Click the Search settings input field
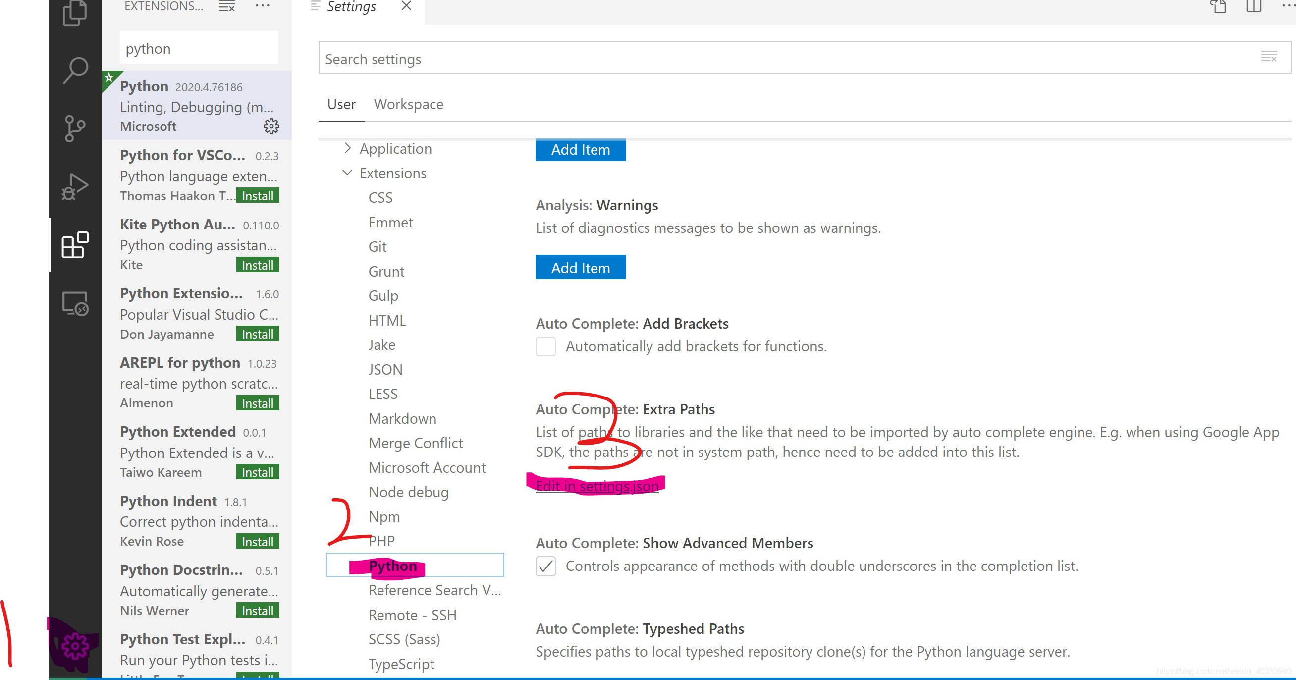Screen dimensions: 1296x680 (x=804, y=57)
